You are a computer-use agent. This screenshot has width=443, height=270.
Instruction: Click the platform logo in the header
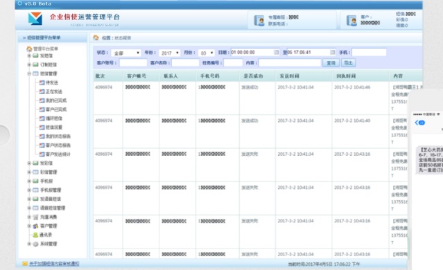(35, 19)
